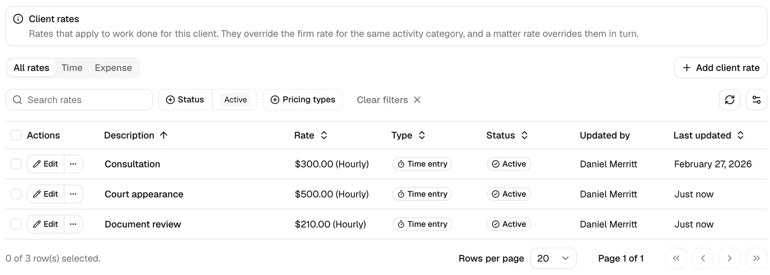Click the Document review Time entry badge
Viewport: 770px width, 275px height.
pos(422,224)
